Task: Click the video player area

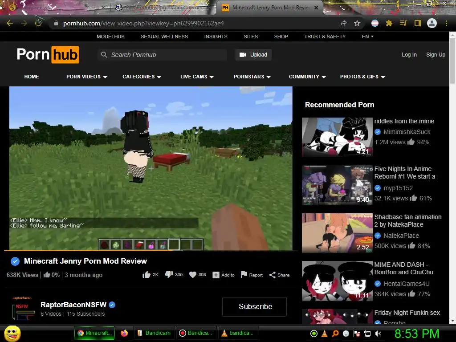Action: click(x=151, y=168)
